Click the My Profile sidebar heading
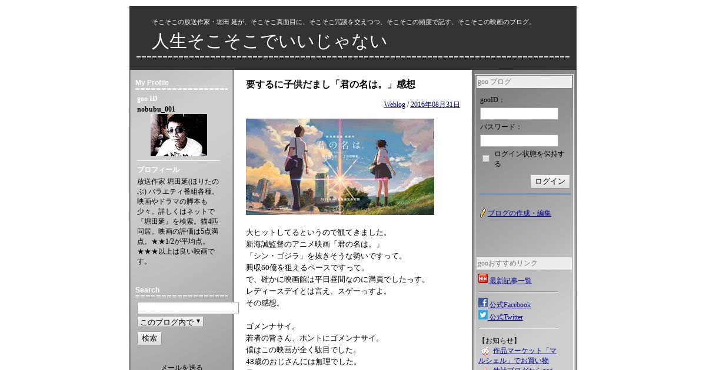The height and width of the screenshot is (370, 706). (x=152, y=83)
